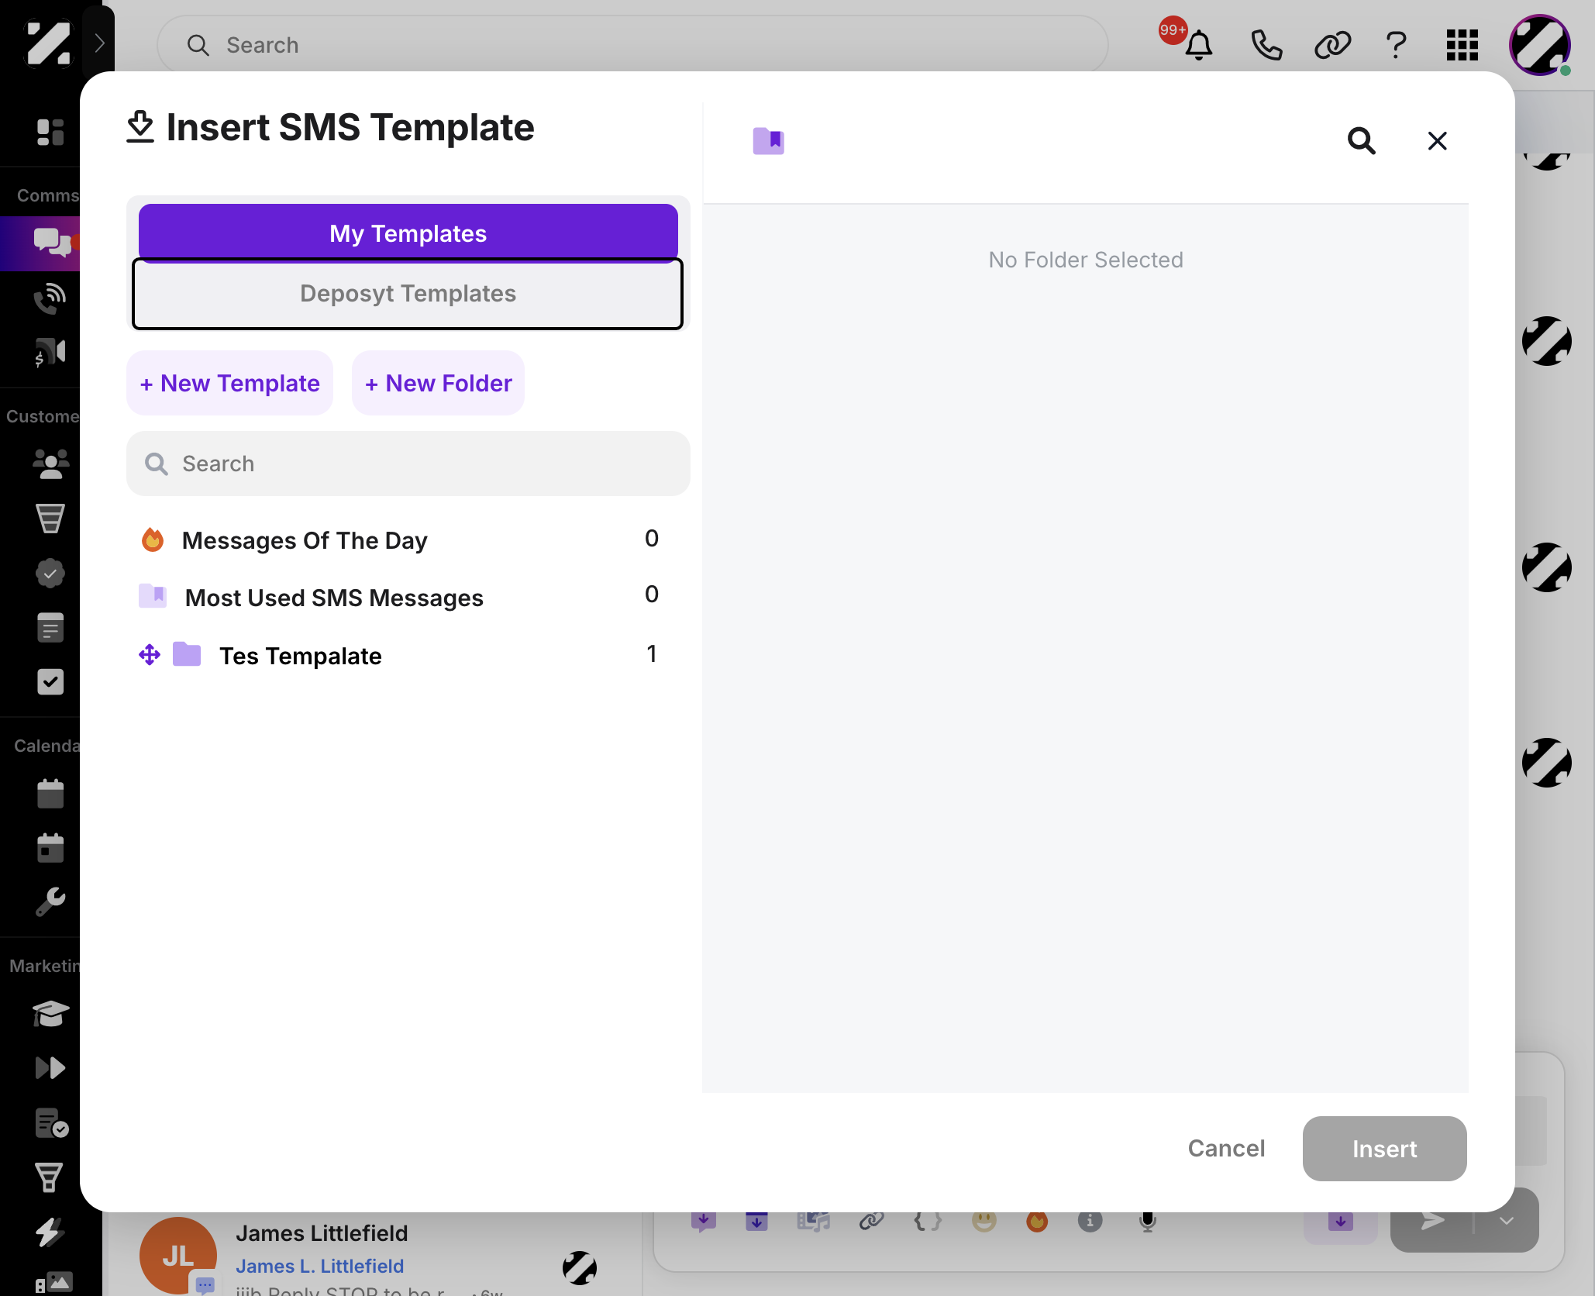Focus the template Search field in dialog
This screenshot has height=1296, width=1595.
408,464
